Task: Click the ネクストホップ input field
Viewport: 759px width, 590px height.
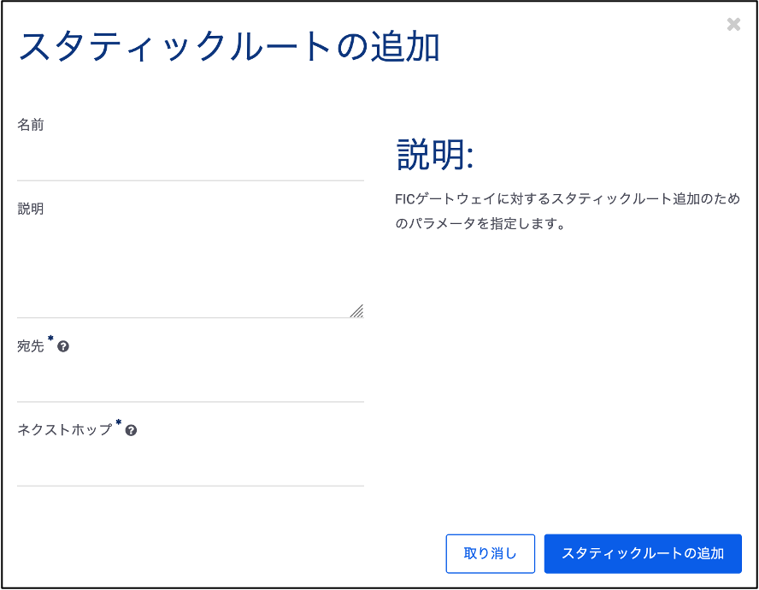Action: [x=191, y=465]
